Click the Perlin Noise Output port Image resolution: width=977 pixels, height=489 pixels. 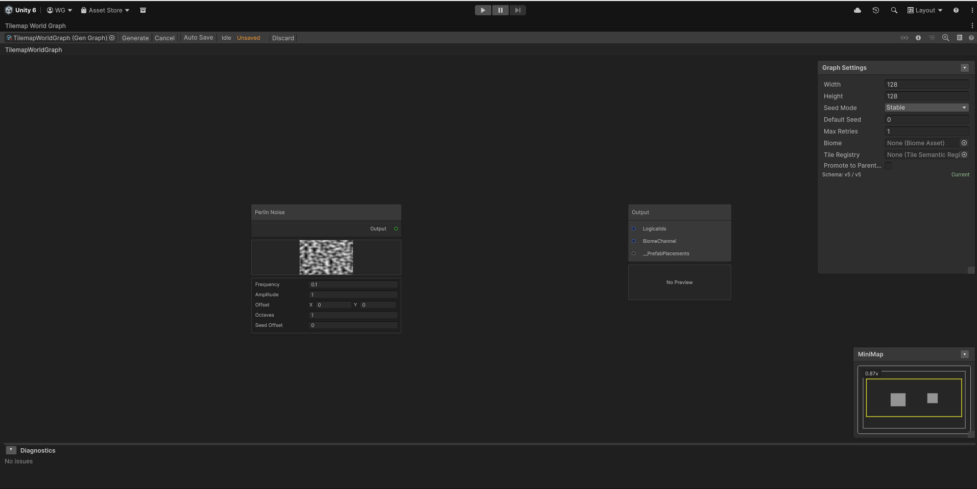pyautogui.click(x=396, y=228)
